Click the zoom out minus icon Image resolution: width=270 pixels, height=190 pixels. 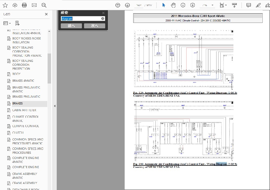pyautogui.click(x=183, y=5)
